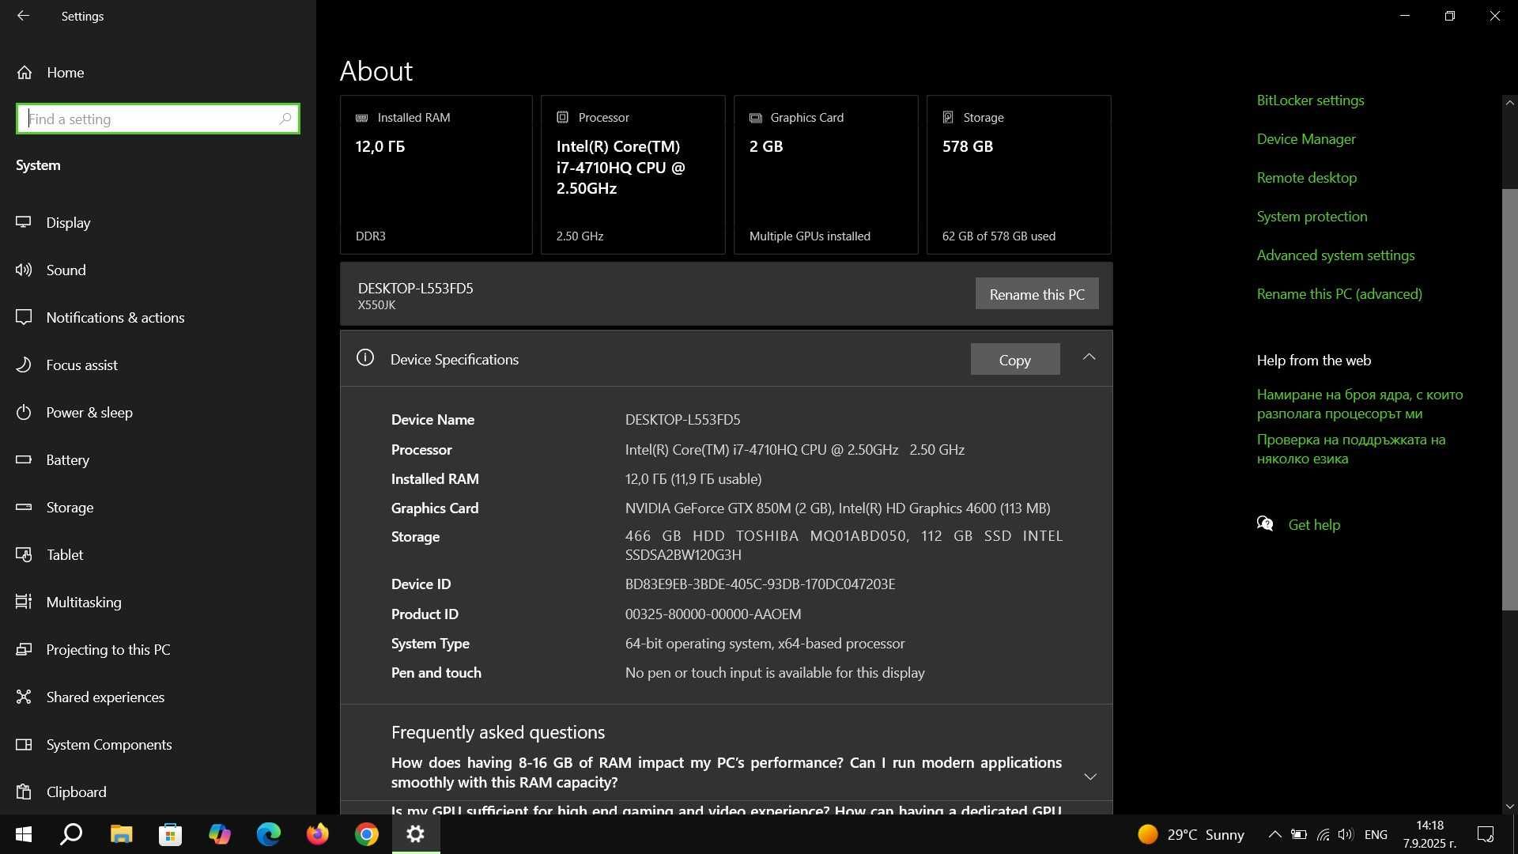The image size is (1518, 854).
Task: Select the Battery icon in sidebar
Action: 24,459
